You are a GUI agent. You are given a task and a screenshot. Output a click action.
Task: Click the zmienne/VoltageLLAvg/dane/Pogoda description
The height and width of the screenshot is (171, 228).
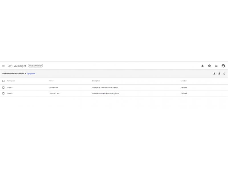pos(105,93)
